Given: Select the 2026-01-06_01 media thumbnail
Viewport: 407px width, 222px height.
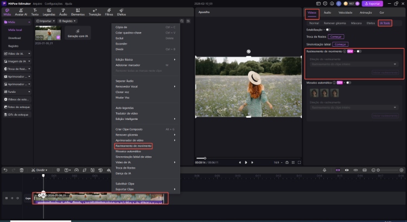Looking at the screenshot, I should 48,33.
